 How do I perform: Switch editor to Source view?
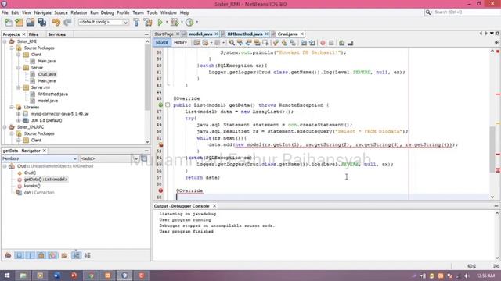tap(162, 43)
